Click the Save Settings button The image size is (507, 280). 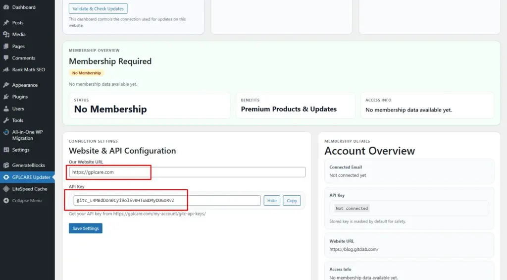(85, 228)
